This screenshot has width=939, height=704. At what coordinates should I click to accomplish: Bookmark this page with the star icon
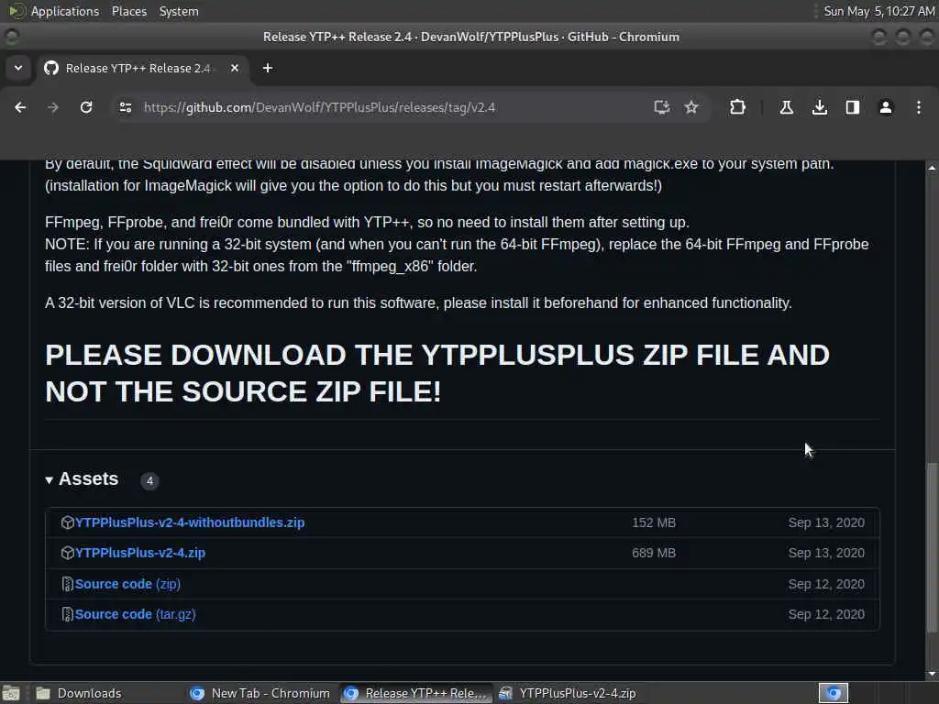[691, 107]
